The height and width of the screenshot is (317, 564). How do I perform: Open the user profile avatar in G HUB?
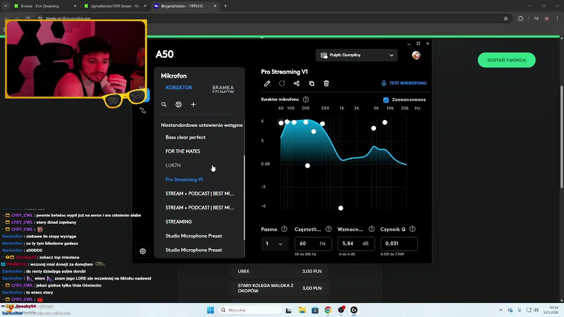(416, 55)
